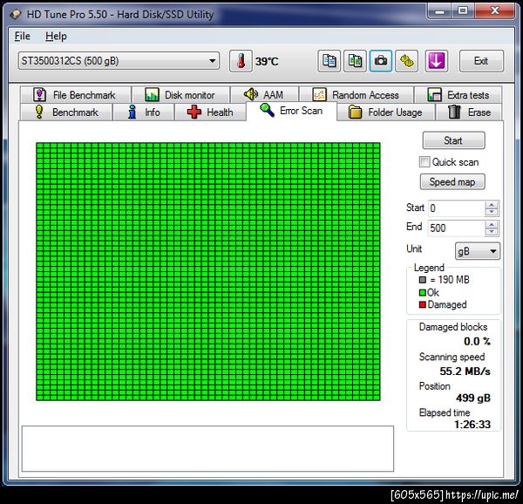Close the HD Tune Pro window
This screenshot has height=504, width=523.
(494, 11)
